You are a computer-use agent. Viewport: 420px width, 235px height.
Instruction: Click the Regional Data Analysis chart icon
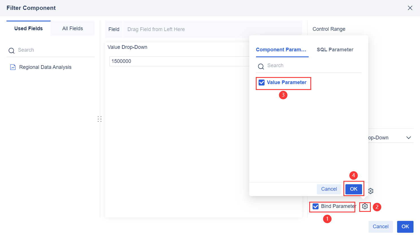click(12, 67)
